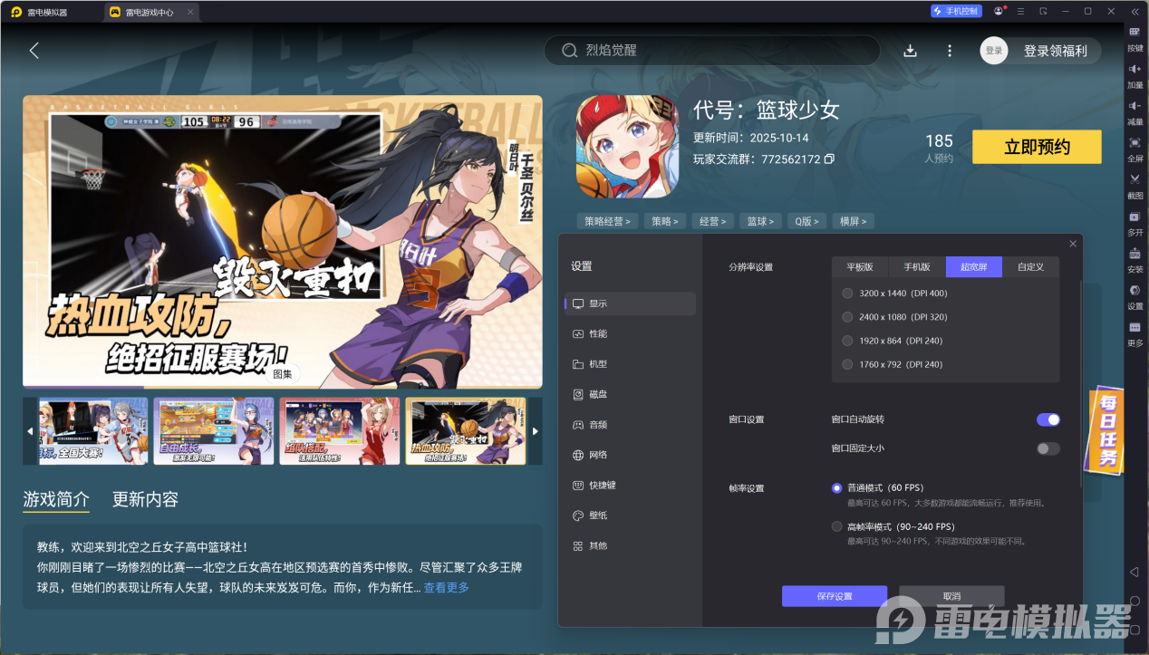Copy the player group number 772562172
Screen dimensions: 1149x655
829,159
